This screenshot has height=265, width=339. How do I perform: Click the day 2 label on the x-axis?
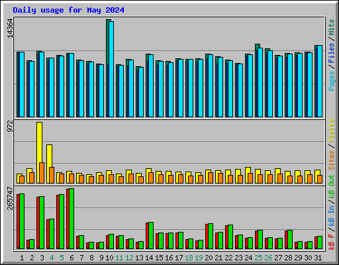click(x=32, y=258)
